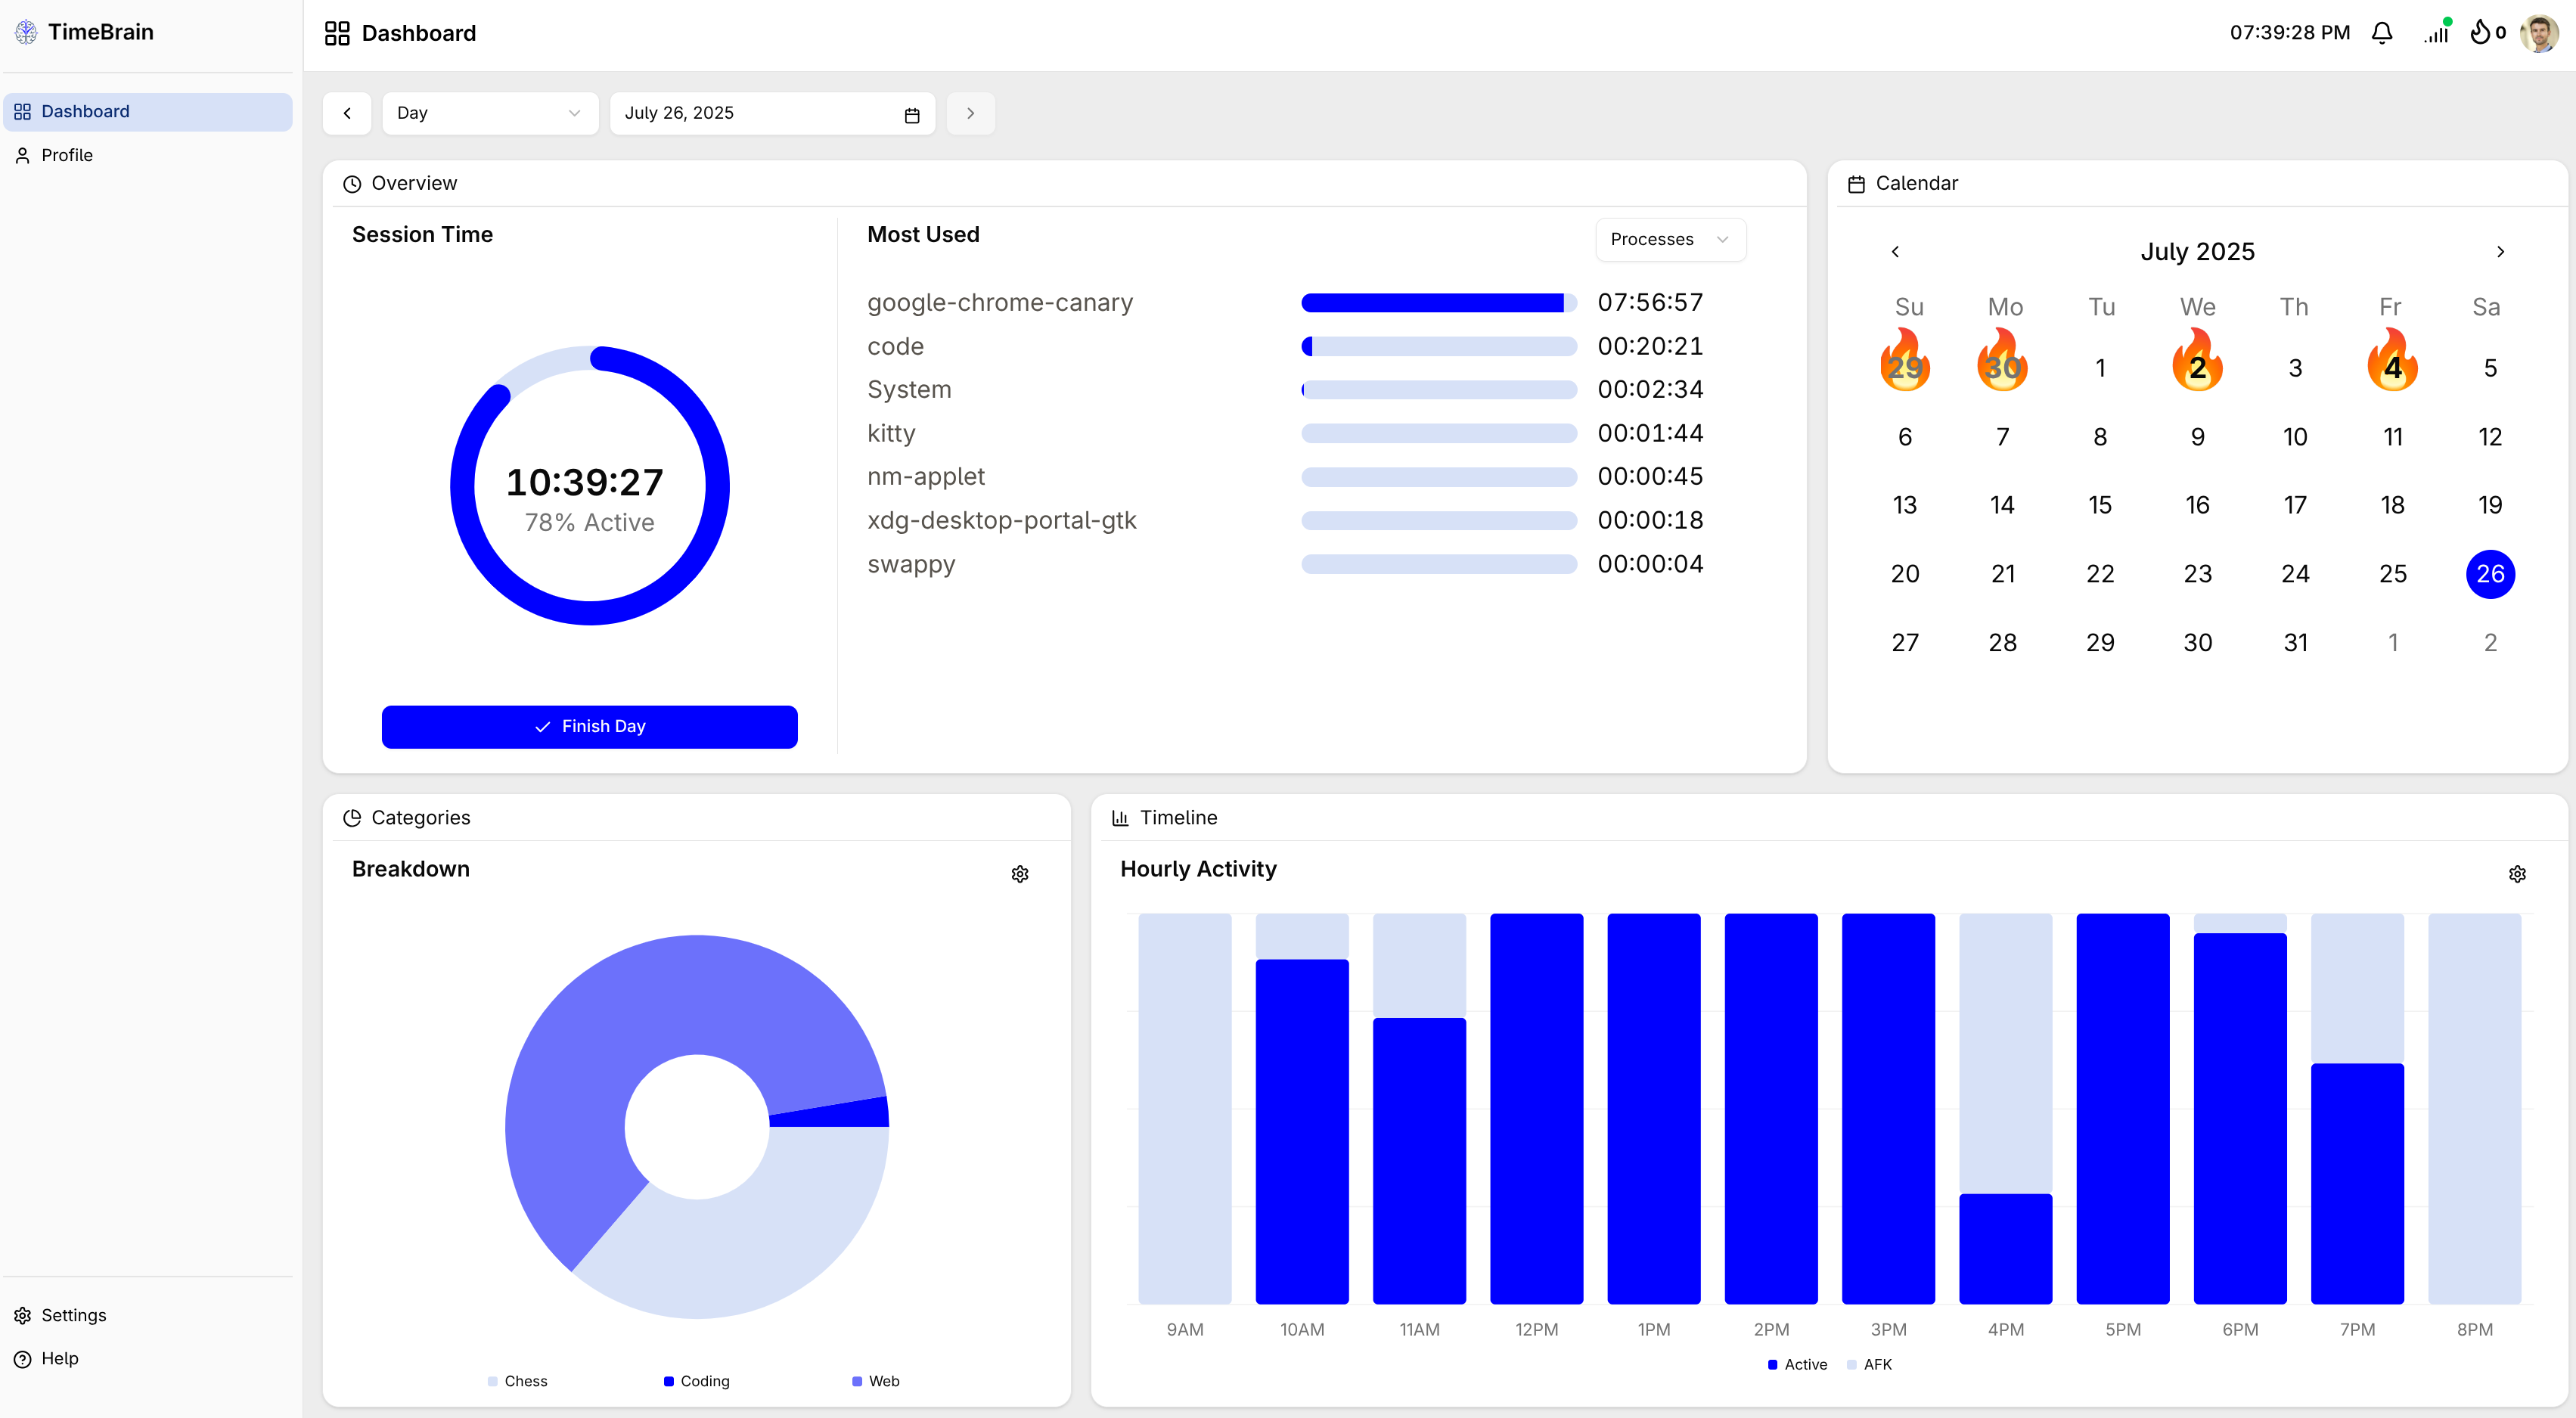Expand the Day period dropdown
2576x1418 pixels.
click(489, 113)
